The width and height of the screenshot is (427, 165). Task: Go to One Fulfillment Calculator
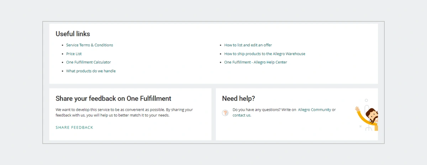click(x=88, y=62)
